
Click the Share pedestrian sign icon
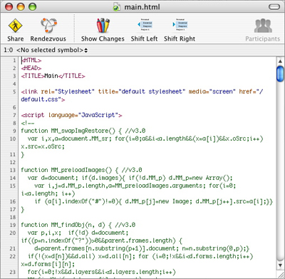(x=15, y=26)
